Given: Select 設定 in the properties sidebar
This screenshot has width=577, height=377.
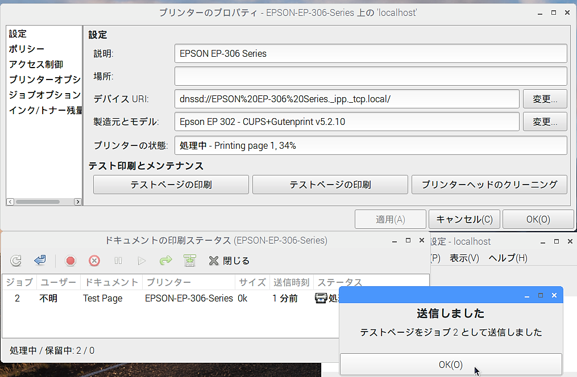Looking at the screenshot, I should [x=18, y=34].
